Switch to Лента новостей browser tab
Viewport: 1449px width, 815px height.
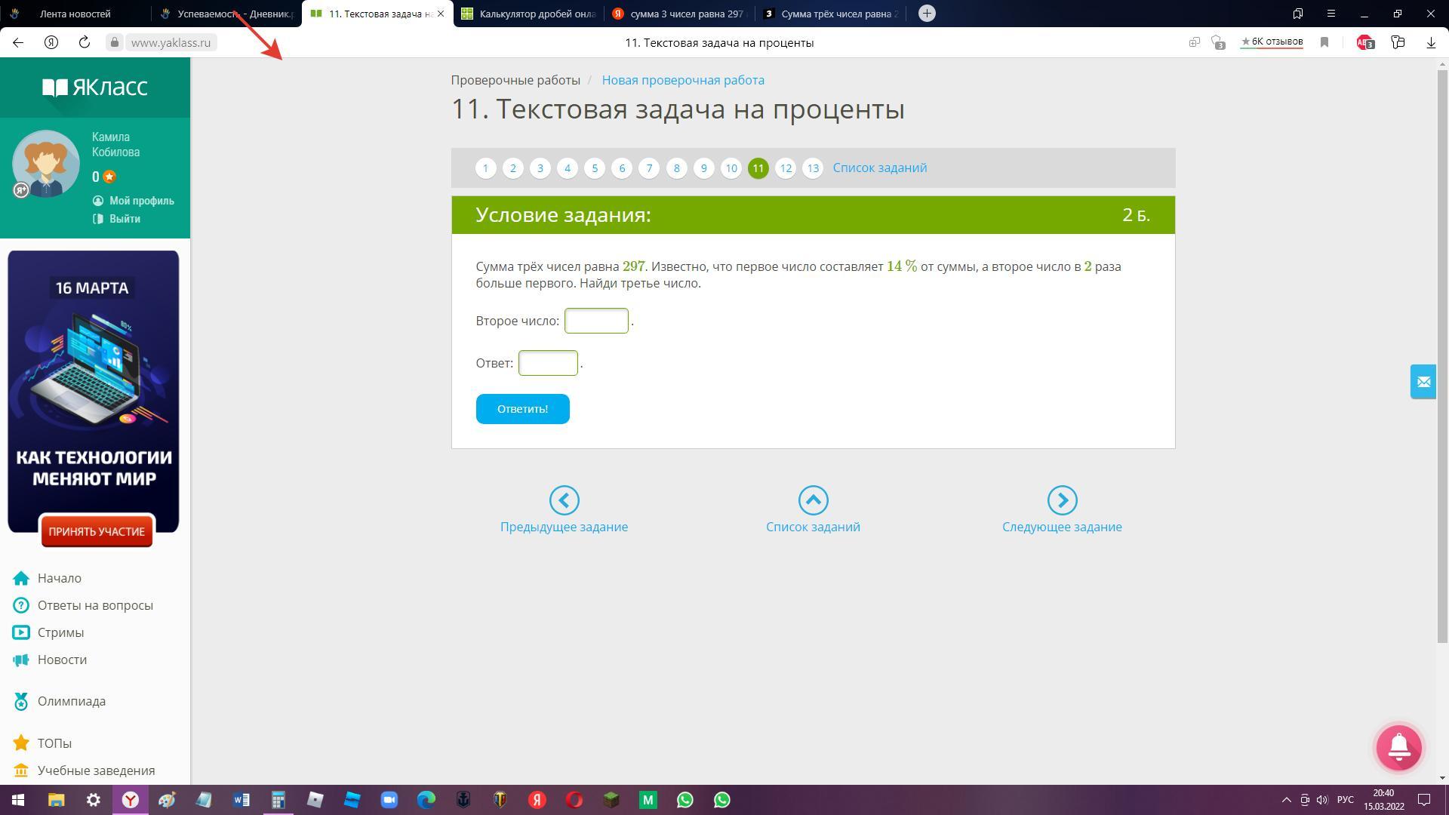click(x=75, y=14)
